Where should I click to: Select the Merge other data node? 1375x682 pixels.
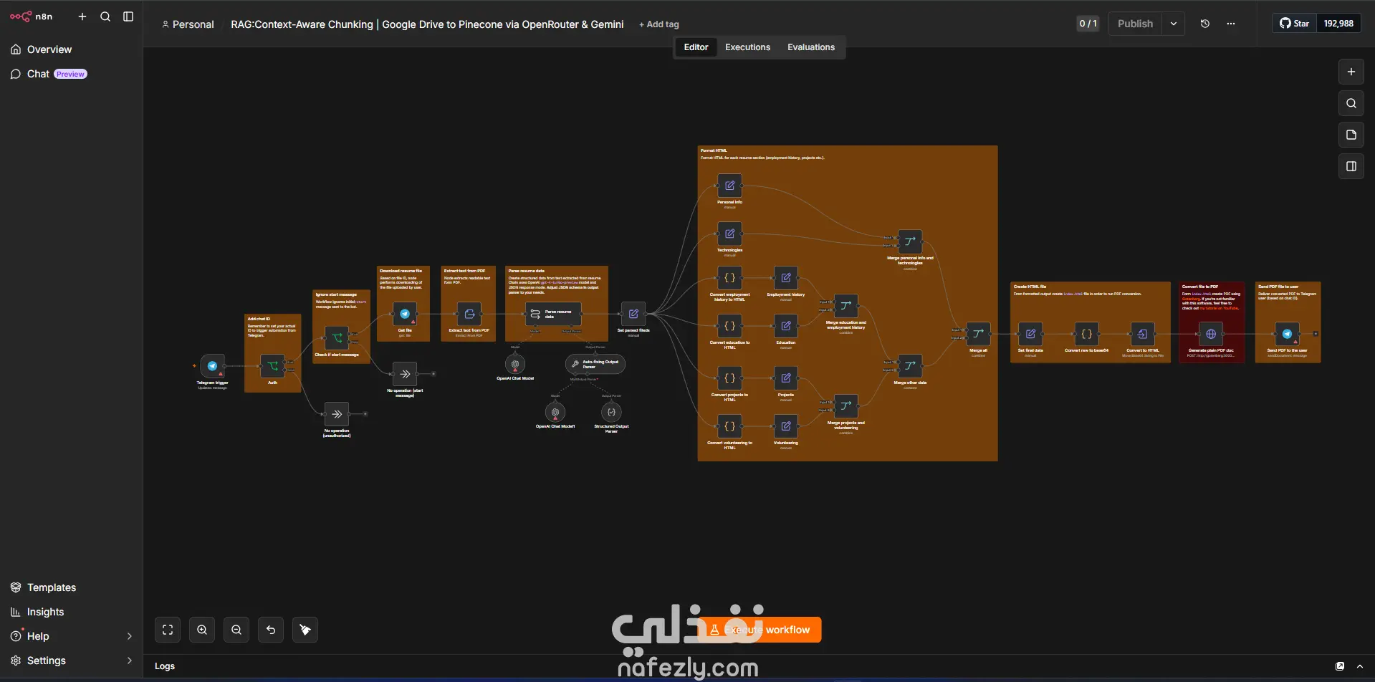click(910, 366)
